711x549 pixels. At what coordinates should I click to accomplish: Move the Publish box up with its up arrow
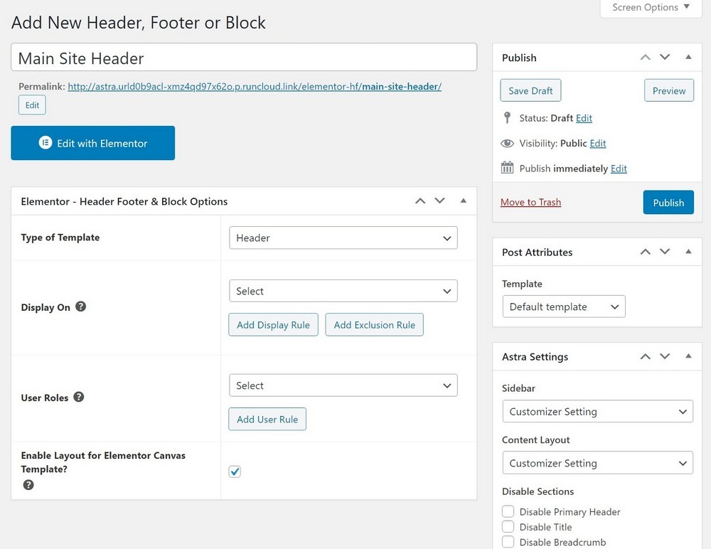646,57
